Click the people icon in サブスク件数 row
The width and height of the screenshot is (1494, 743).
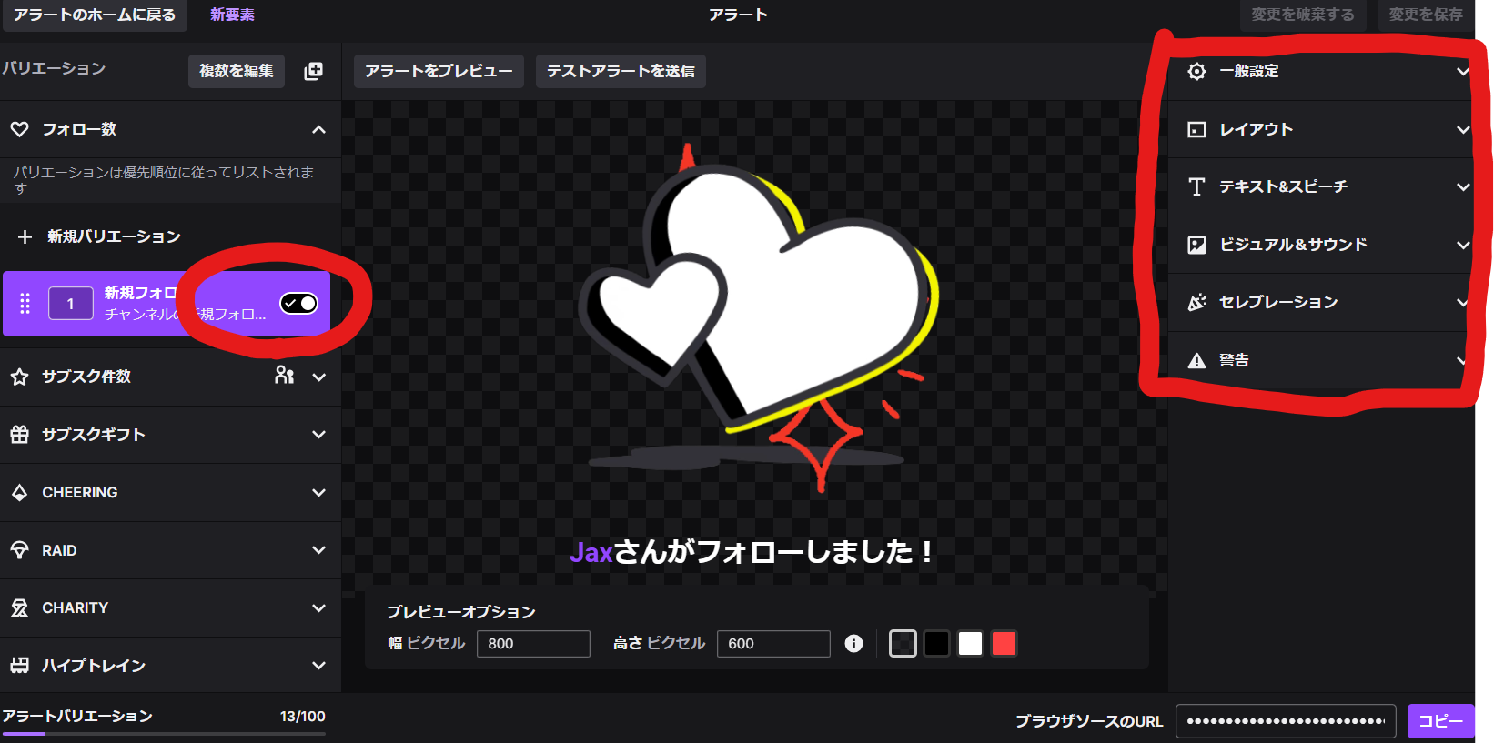coord(284,375)
